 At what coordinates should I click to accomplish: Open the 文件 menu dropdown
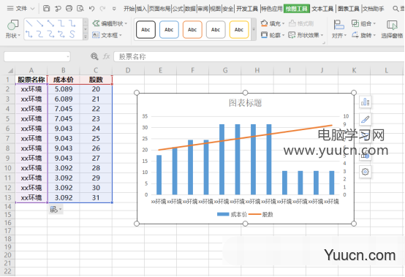20,9
